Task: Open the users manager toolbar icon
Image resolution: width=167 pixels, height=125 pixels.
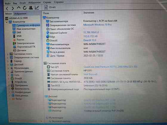Action: 31,8
